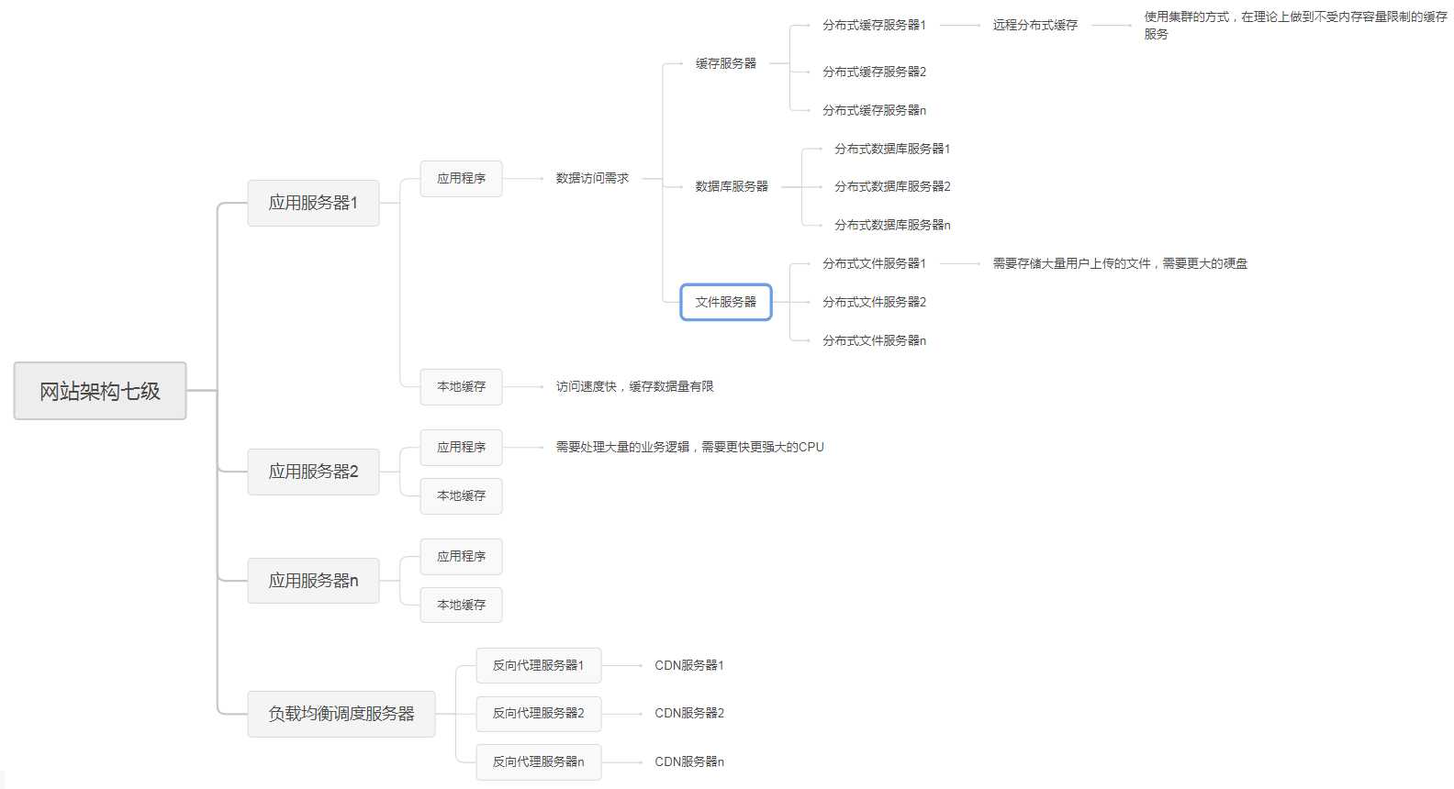The width and height of the screenshot is (1454, 789).
Task: Click the 反向代理服务器n node
Action: (538, 762)
